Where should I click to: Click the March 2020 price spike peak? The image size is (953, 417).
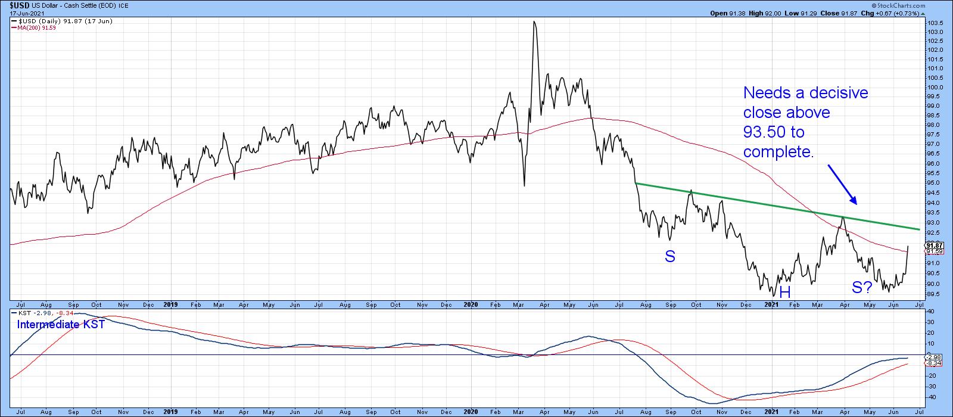pos(534,22)
